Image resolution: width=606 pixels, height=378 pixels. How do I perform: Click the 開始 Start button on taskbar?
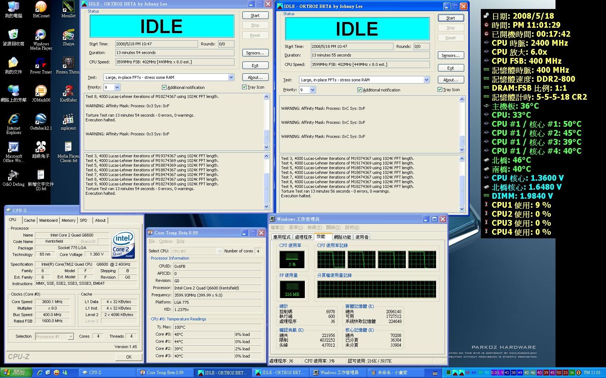tap(16, 373)
